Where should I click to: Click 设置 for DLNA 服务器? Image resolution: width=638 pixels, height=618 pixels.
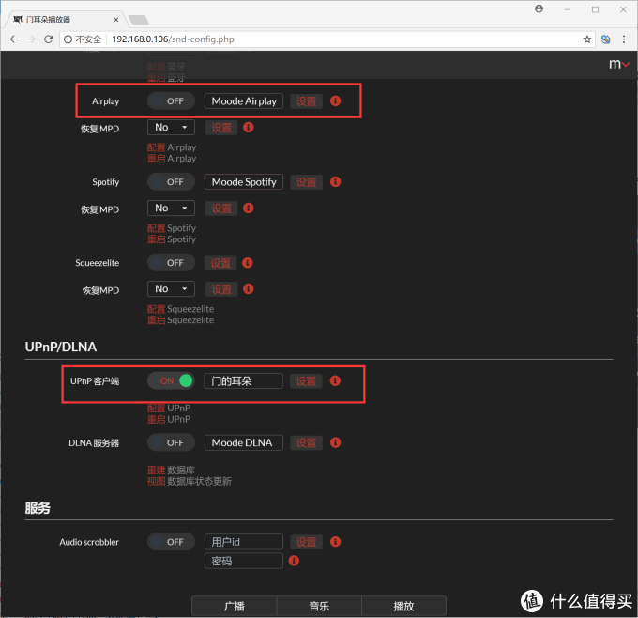point(307,442)
